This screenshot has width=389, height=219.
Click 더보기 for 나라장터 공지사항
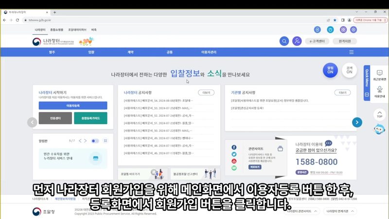pos(206,92)
